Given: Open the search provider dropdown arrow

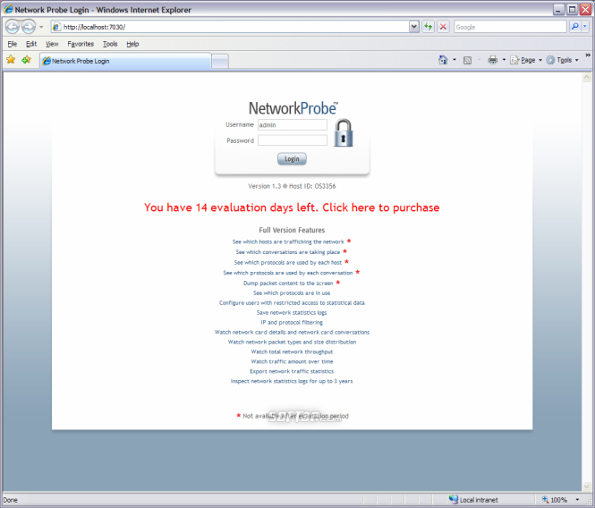Looking at the screenshot, I should (585, 27).
